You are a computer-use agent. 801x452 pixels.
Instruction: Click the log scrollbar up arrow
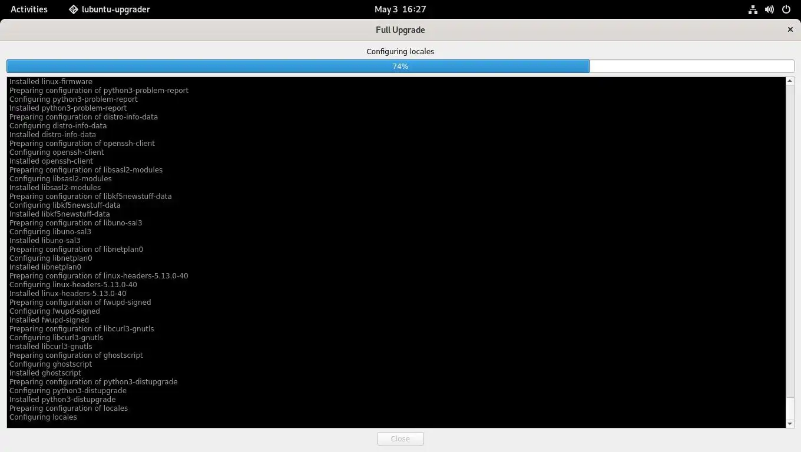[790, 81]
